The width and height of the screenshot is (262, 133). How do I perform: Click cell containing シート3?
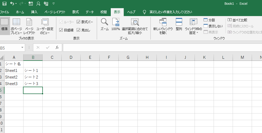click(33, 84)
